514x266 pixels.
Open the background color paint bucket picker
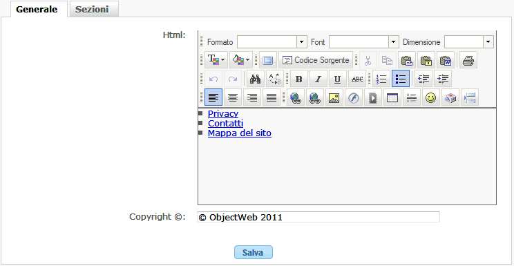[x=241, y=60]
